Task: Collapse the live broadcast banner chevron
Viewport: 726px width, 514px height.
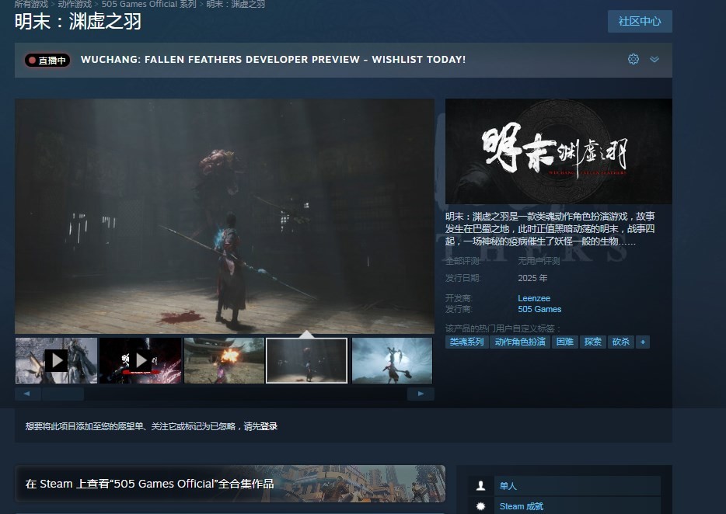Action: click(x=654, y=60)
